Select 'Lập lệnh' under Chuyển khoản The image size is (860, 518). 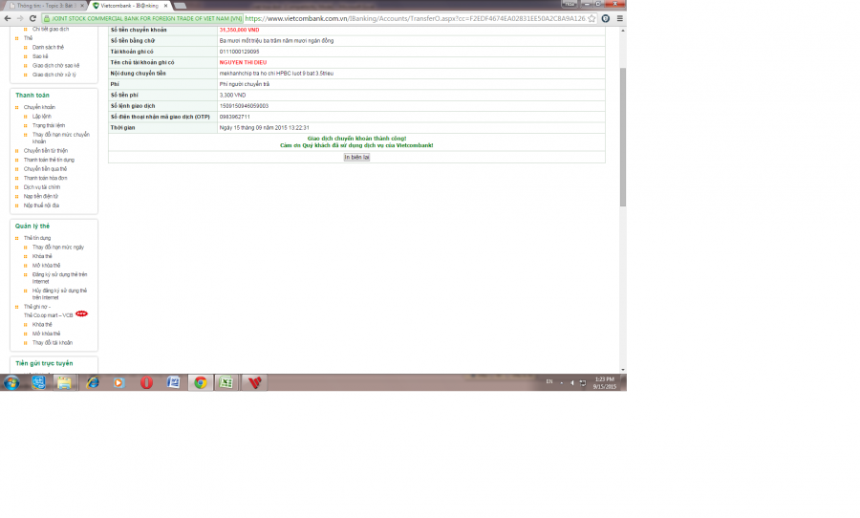click(42, 116)
